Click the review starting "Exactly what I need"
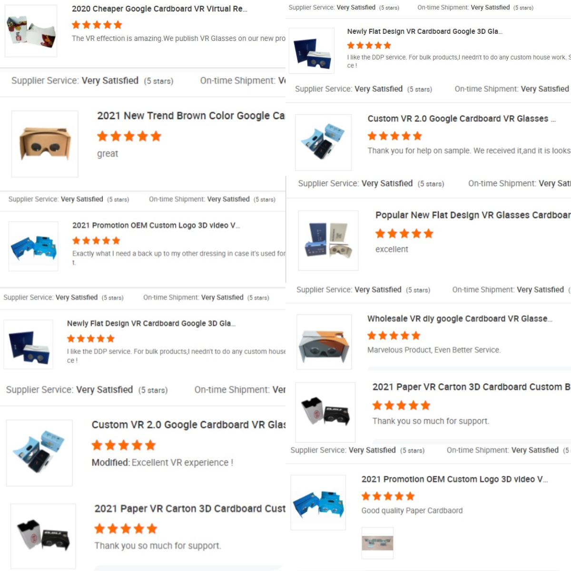Viewport: 571px width, 571px height. tap(179, 258)
